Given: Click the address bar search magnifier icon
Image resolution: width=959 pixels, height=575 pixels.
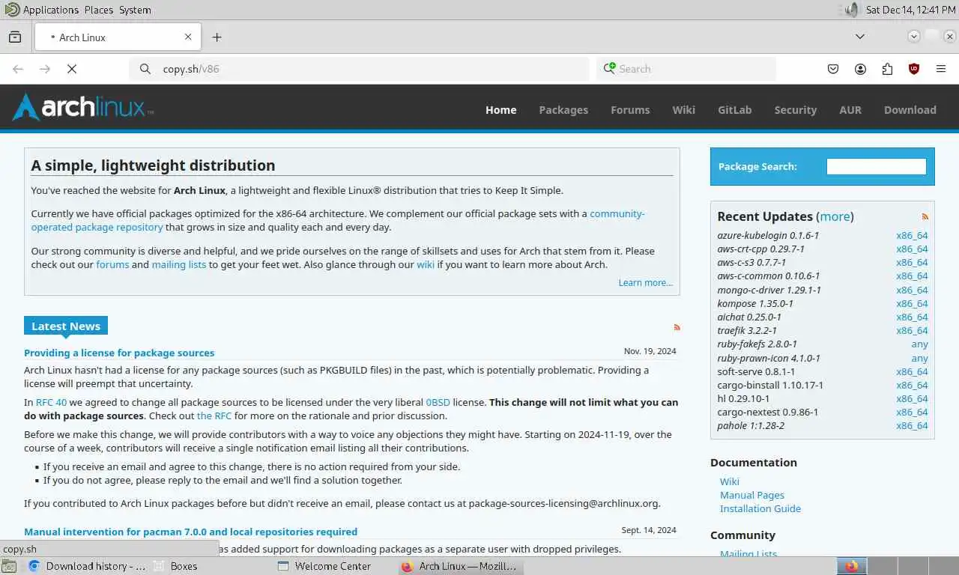Looking at the screenshot, I should point(145,69).
